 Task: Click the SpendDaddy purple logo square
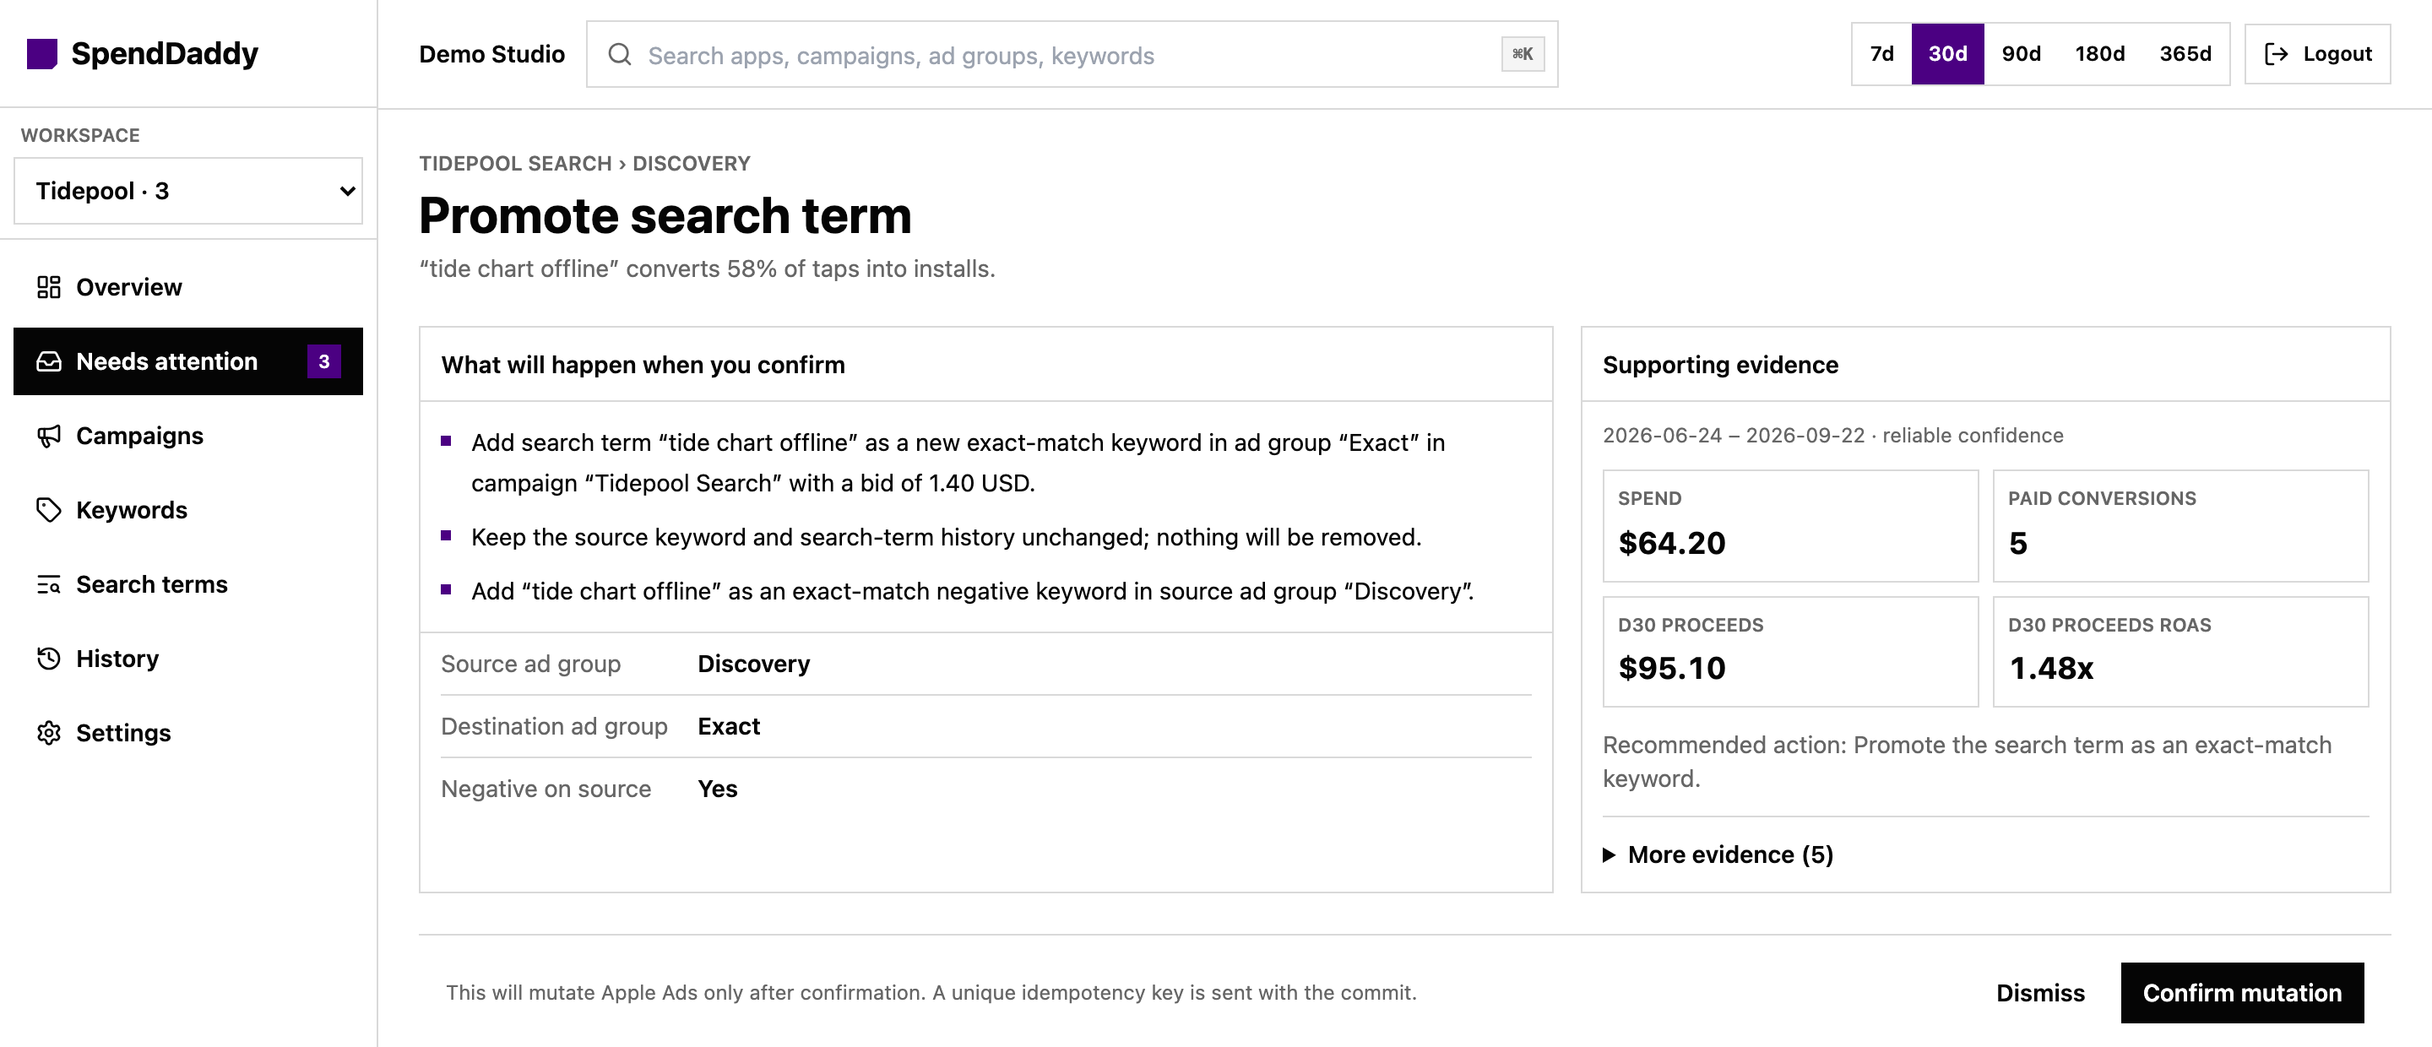[41, 54]
